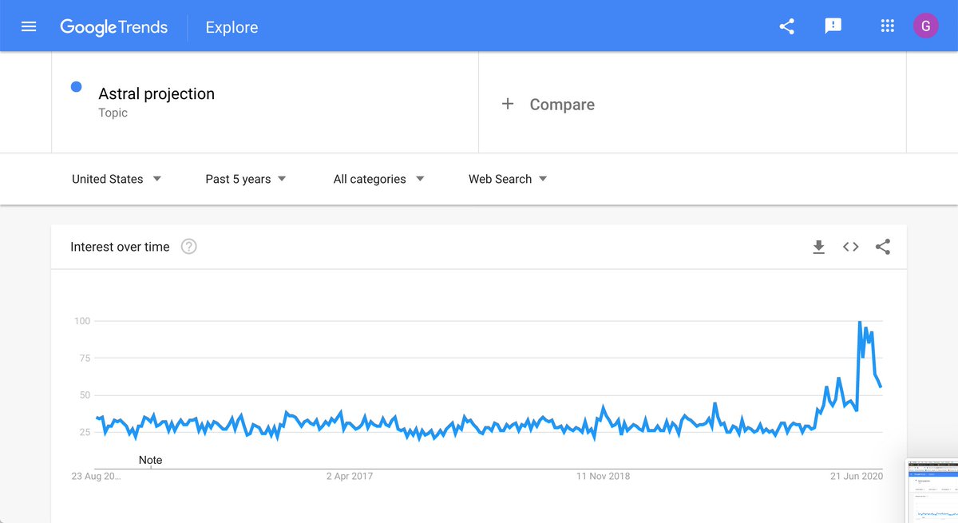
Task: Open the Past 5 years dropdown
Action: (246, 179)
